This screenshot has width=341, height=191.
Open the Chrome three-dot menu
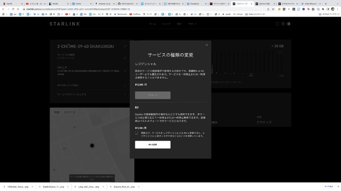point(338,9)
